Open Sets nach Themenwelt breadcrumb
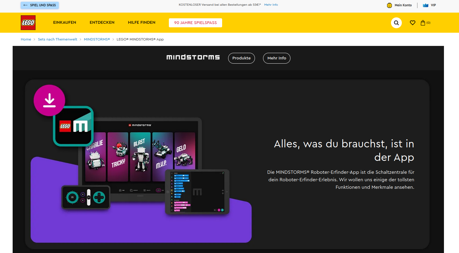 tap(57, 39)
